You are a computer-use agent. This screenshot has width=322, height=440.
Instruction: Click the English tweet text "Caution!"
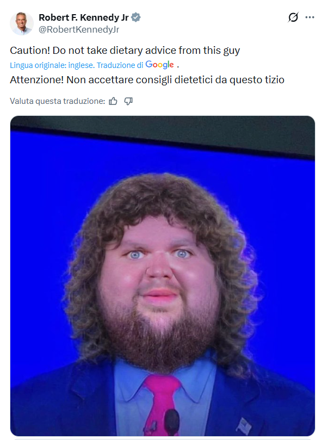coord(30,51)
